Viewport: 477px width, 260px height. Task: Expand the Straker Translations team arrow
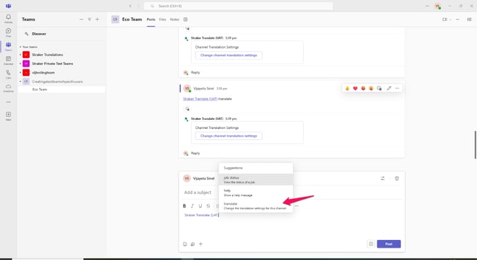tap(20, 55)
